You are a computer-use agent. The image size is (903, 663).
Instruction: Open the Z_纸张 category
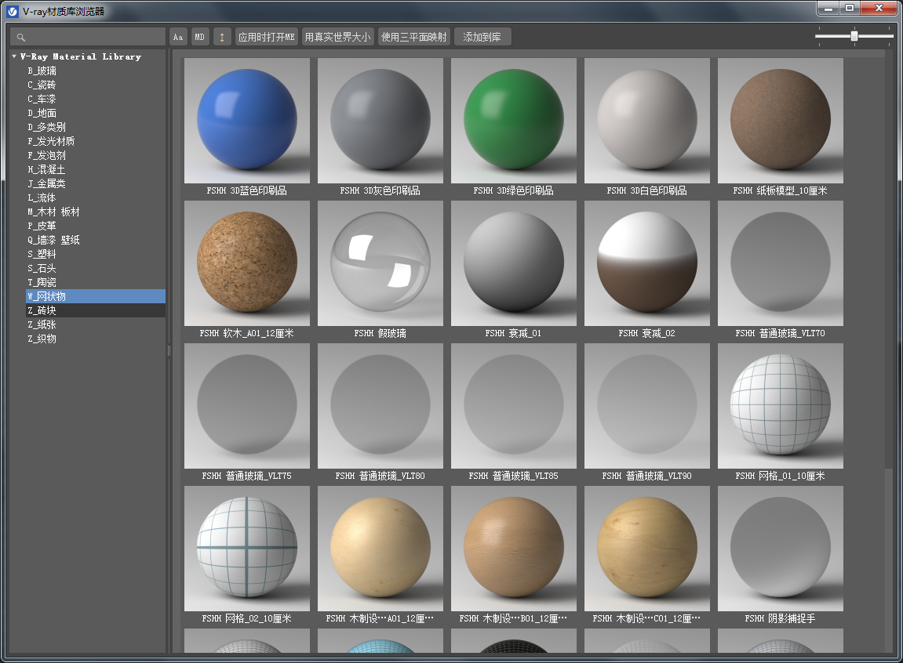(x=42, y=324)
